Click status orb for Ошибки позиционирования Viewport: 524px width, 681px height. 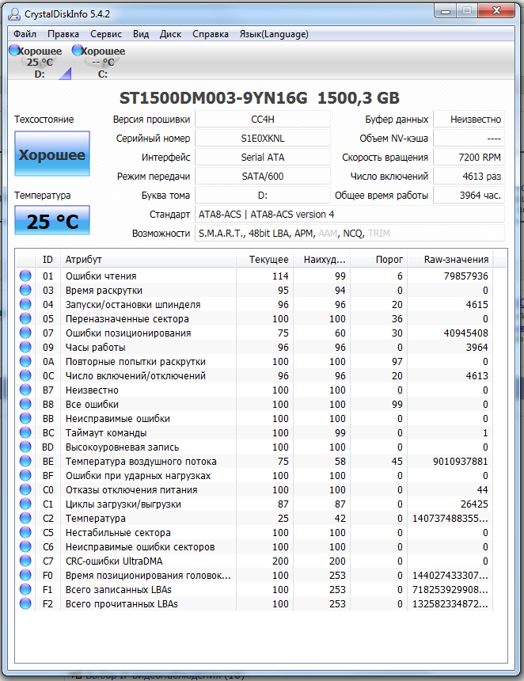click(25, 333)
